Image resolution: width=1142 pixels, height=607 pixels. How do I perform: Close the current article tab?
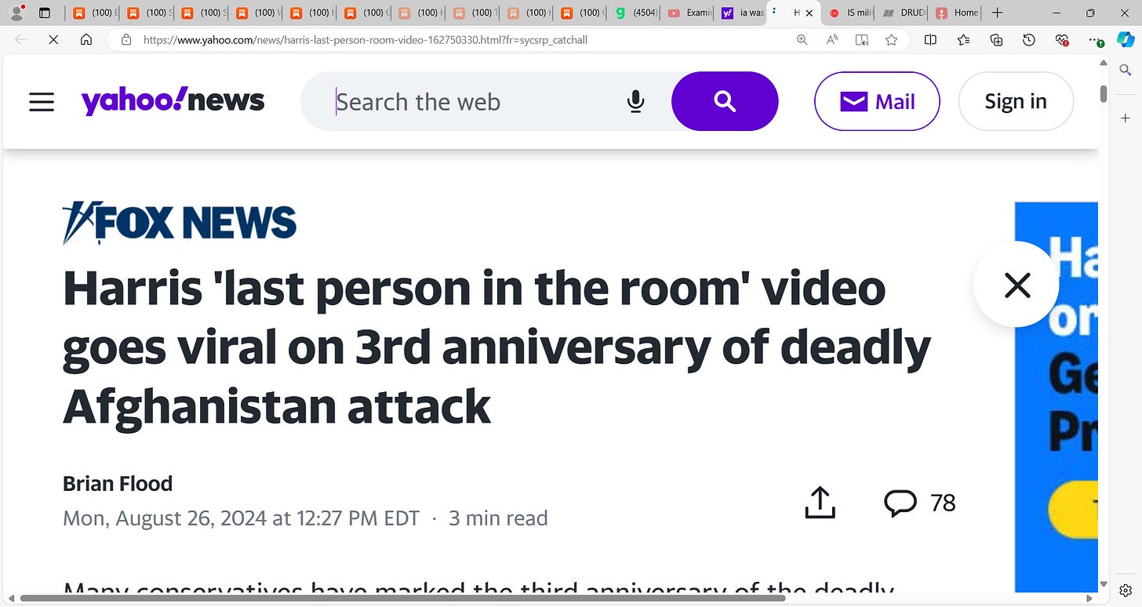(809, 13)
